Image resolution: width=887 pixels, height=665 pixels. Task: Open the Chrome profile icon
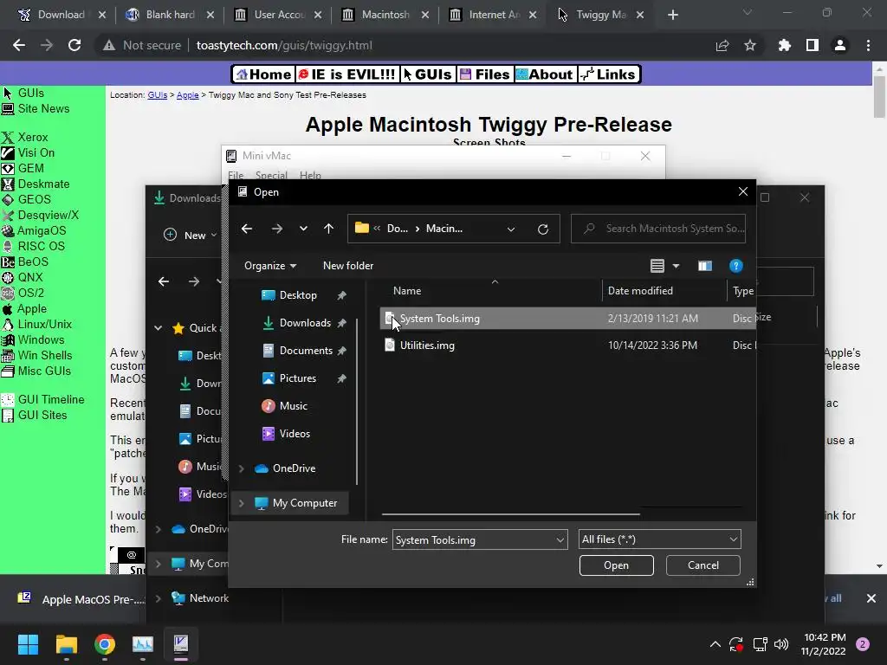840,45
